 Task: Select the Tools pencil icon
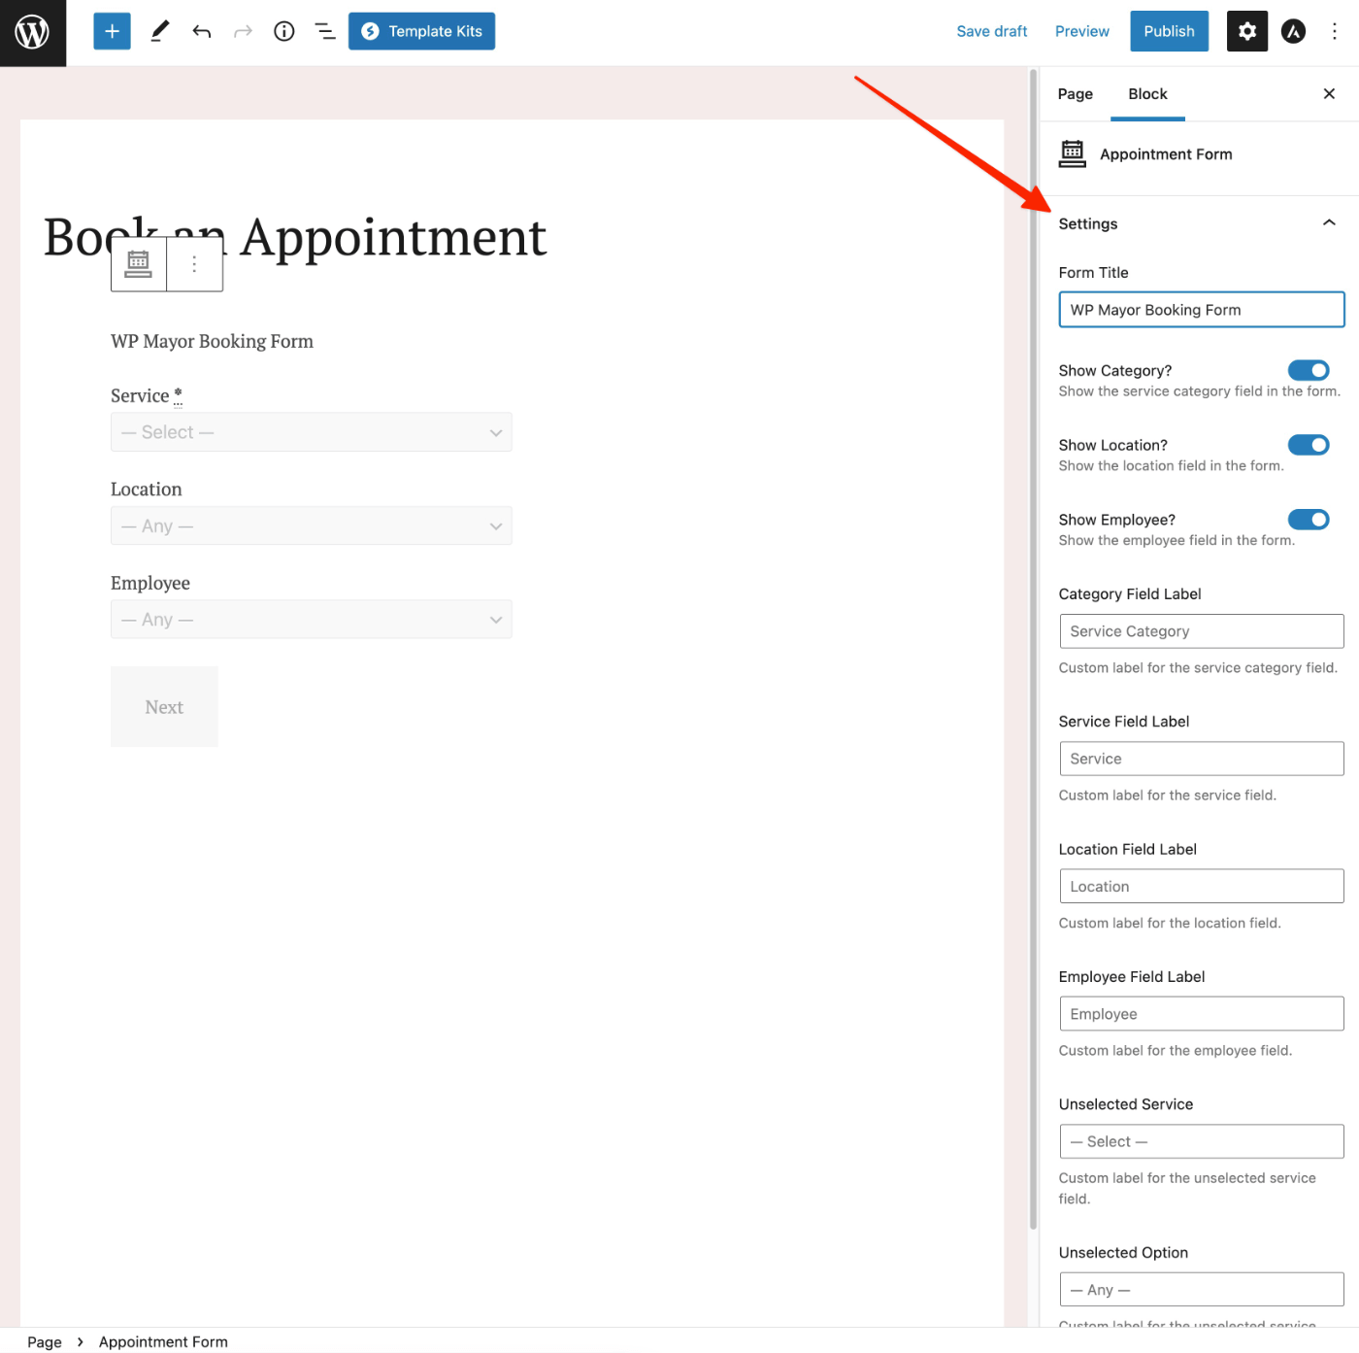160,31
